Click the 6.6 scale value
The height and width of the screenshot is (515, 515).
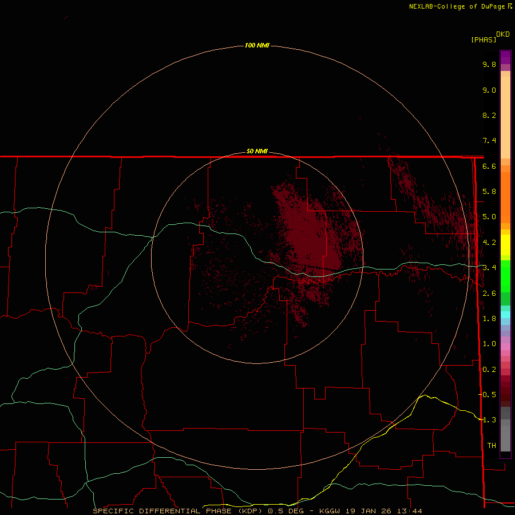(489, 166)
